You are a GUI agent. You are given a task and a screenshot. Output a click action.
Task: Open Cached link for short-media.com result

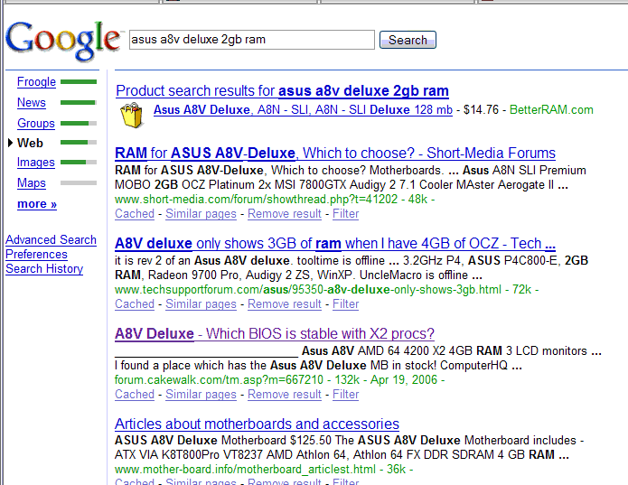(135, 214)
